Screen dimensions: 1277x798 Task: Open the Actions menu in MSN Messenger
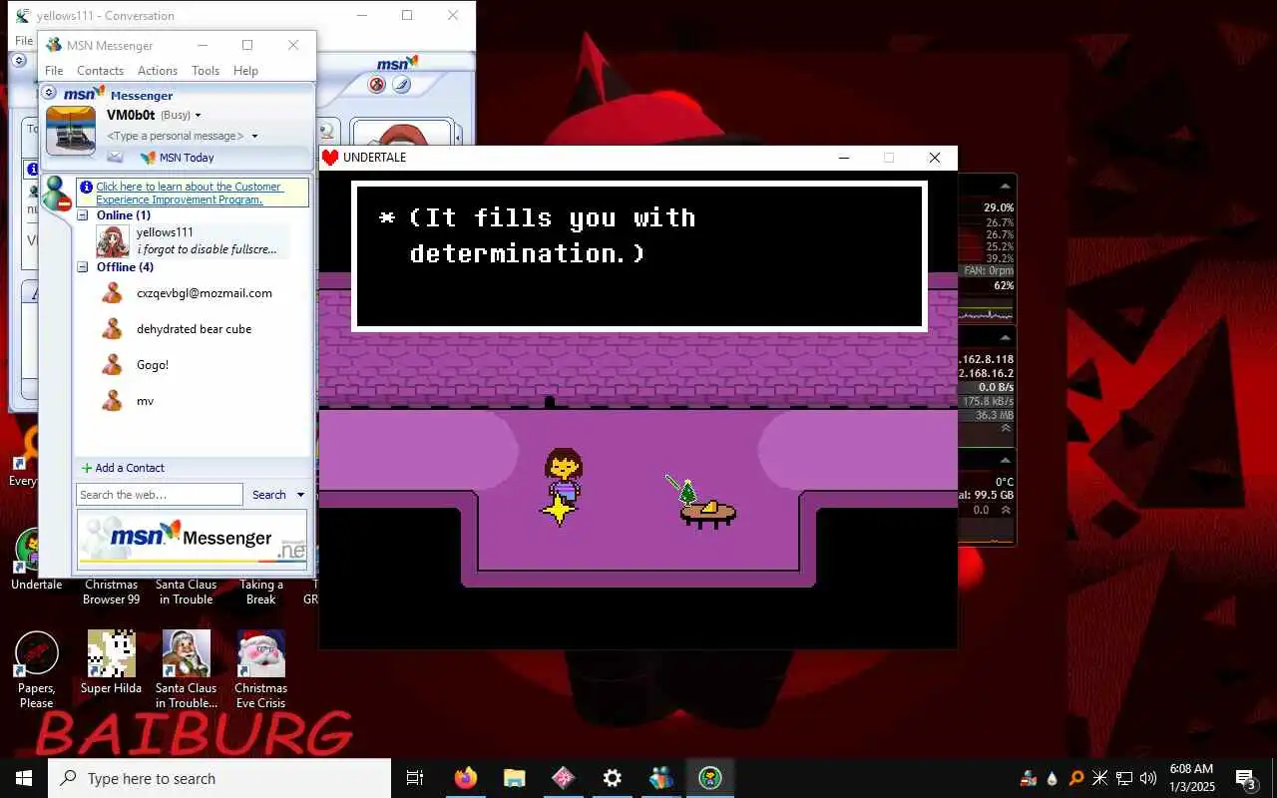158,71
